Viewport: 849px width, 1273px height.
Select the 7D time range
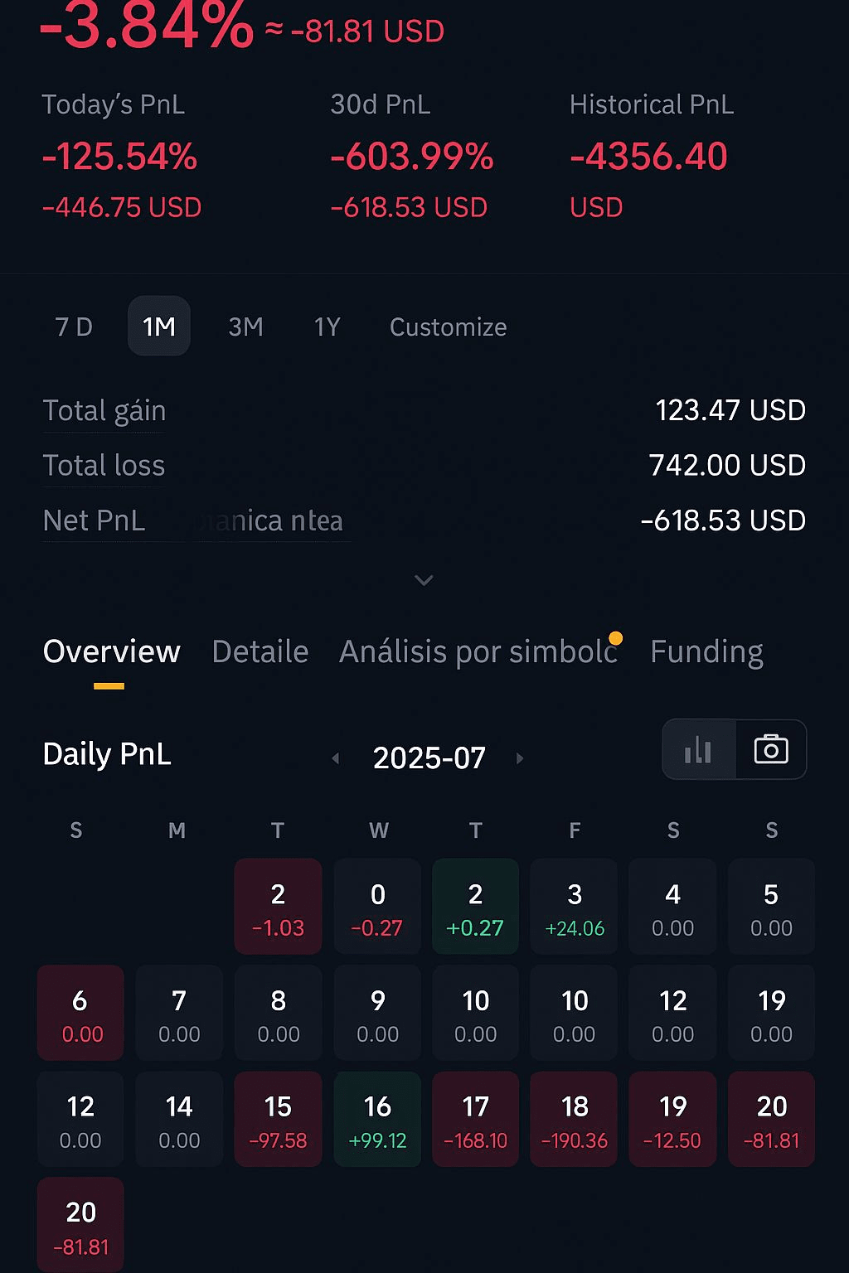(74, 327)
